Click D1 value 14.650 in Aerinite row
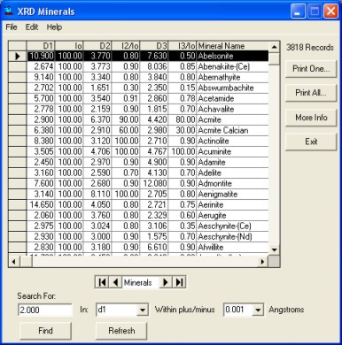The image size is (342, 345). [x=41, y=204]
